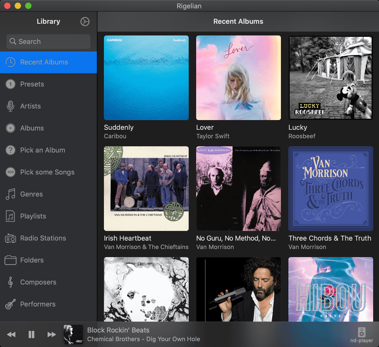Viewport: 379px width, 347px height.
Task: Open Three Chords & The Truth album
Action: [x=330, y=188]
